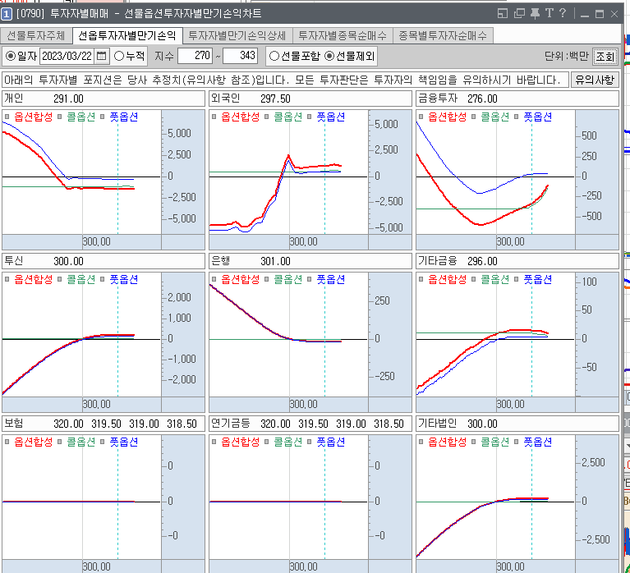Image resolution: width=630 pixels, height=573 pixels.
Task: Go to the 종목별투자자순매수 tab
Action: pyautogui.click(x=443, y=35)
